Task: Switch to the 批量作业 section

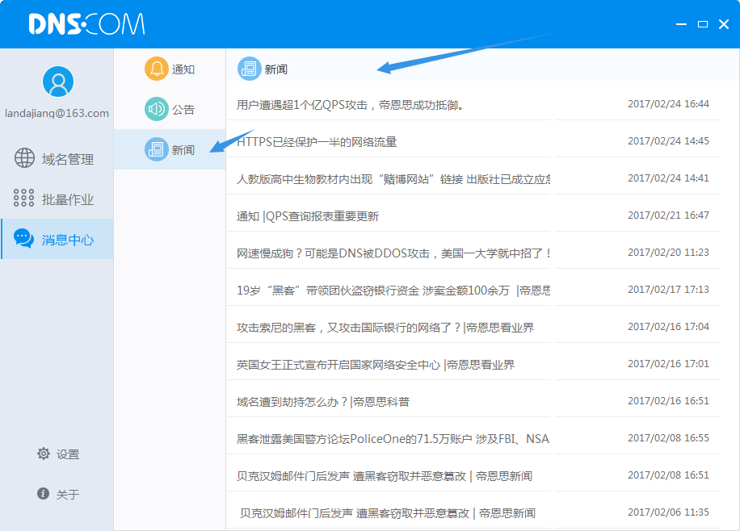Action: [68, 199]
